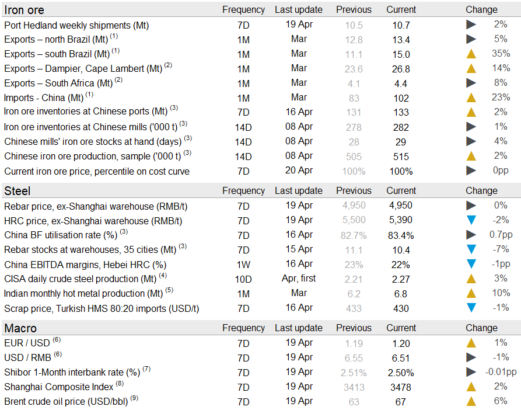Click the Change column header in Macro section

481,328
